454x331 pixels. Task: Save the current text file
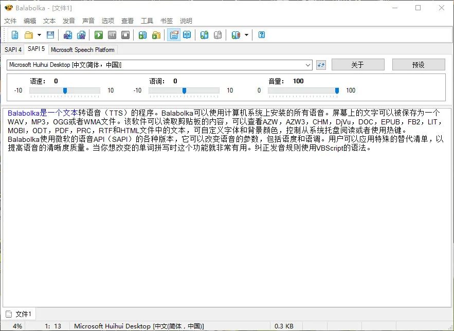[x=49, y=34]
